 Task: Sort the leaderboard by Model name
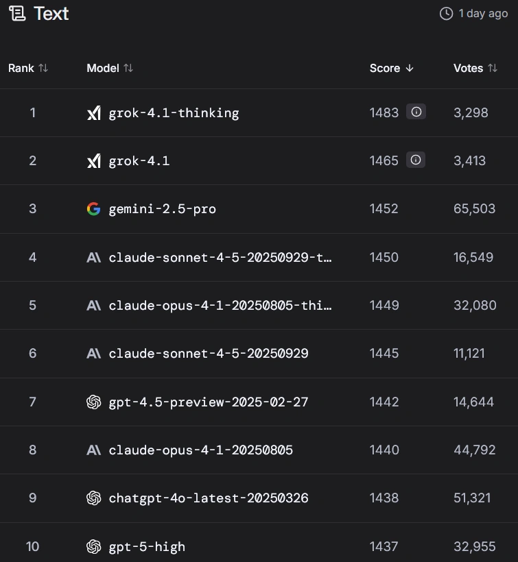point(110,68)
